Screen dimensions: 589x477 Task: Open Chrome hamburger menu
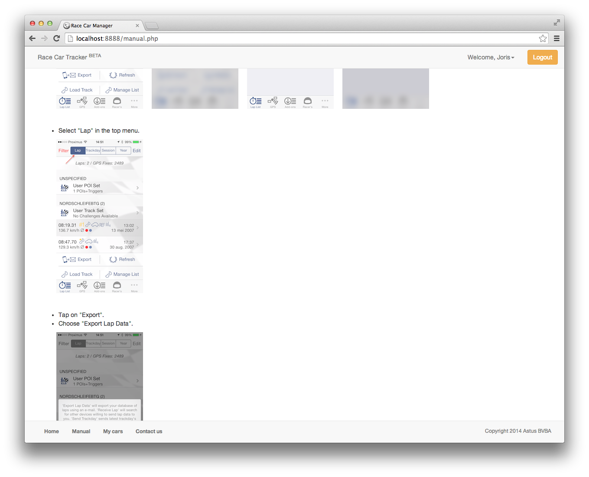[x=556, y=39]
